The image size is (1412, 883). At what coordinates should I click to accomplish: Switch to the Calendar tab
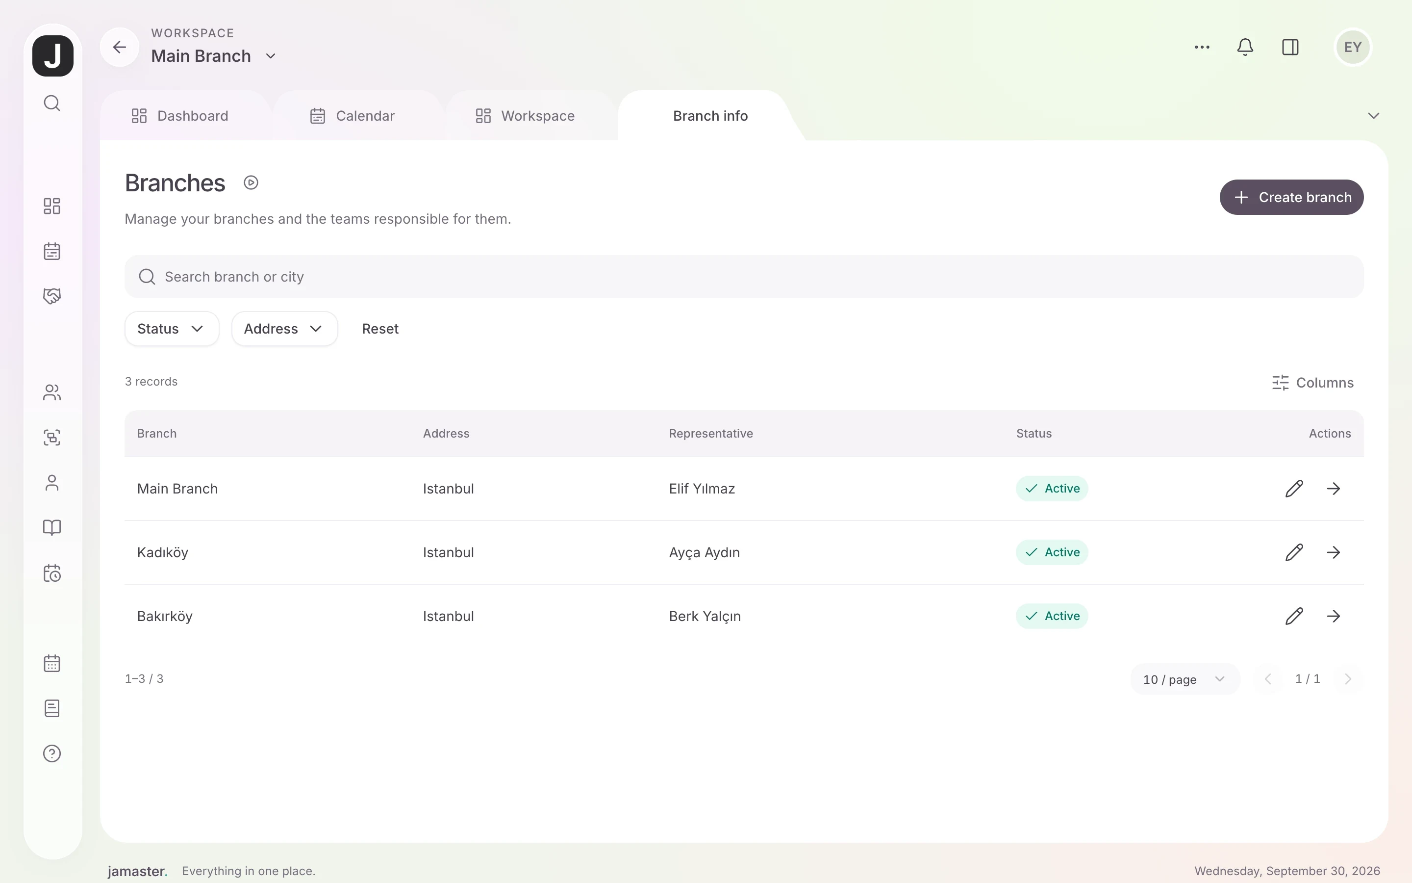[353, 116]
